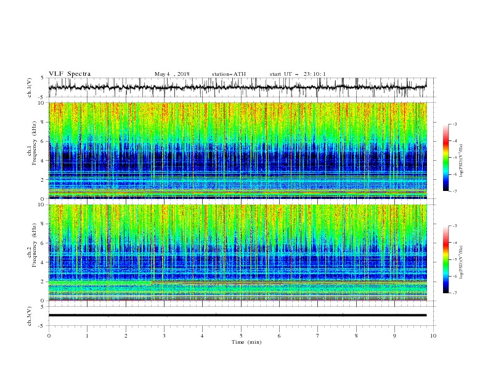Click the ch.1 voltage waveform trace

click(237, 87)
